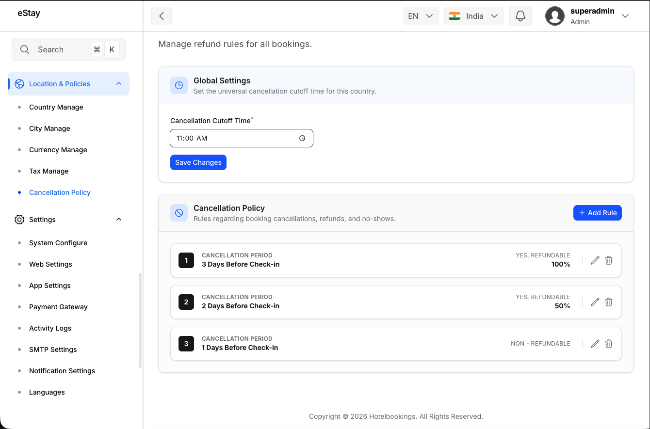Open System Configure page
Screen dimensions: 650x429
[58, 243]
